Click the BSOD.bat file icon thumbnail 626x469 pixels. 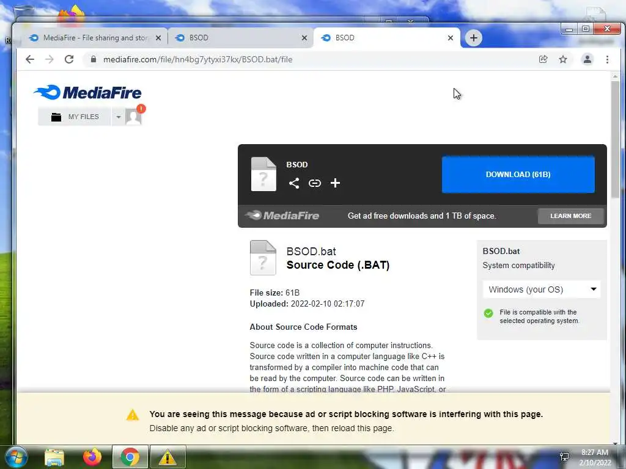pos(263,258)
